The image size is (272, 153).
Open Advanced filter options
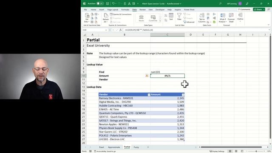click(x=189, y=22)
